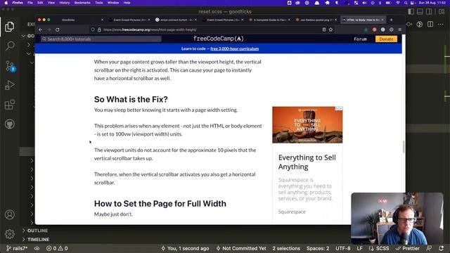This screenshot has height=253, width=450.
Task: Click Prettier status bar item
Action: coord(407,248)
